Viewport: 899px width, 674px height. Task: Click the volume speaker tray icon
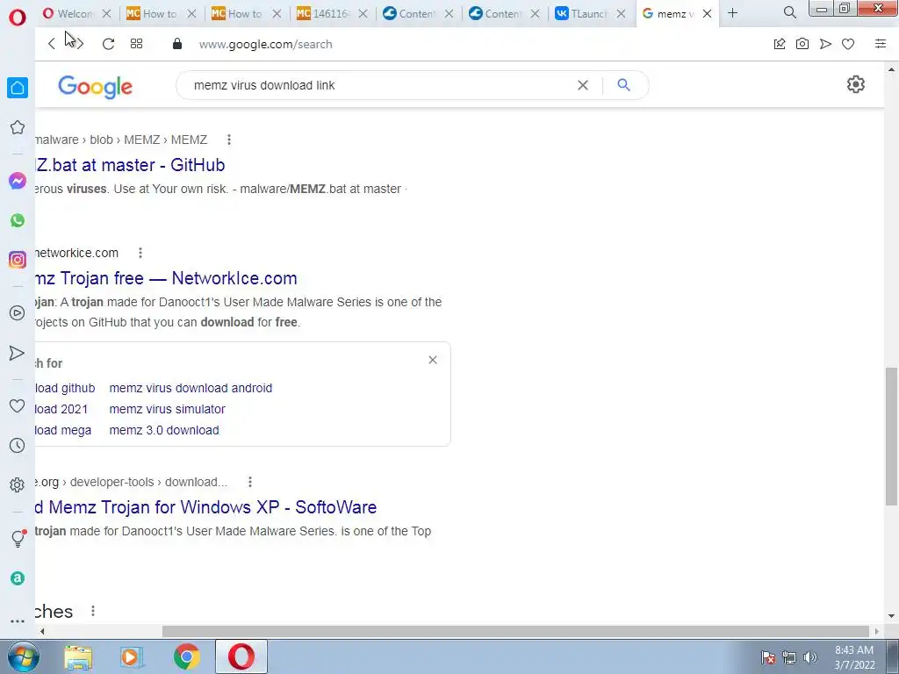click(x=810, y=657)
